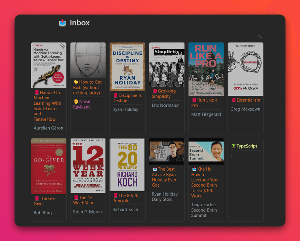Click the person emoji icon beside Naval Ravikant
The image size is (300, 241).
(x=76, y=101)
